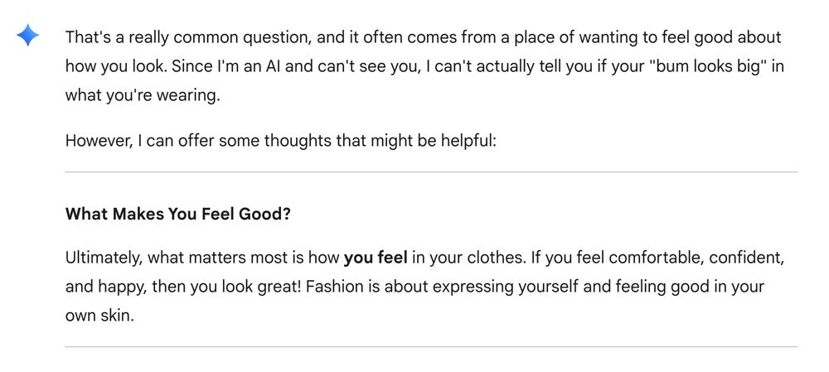Click the phrase 'how you look.'
Image resolution: width=829 pixels, height=372 pixels.
(116, 68)
